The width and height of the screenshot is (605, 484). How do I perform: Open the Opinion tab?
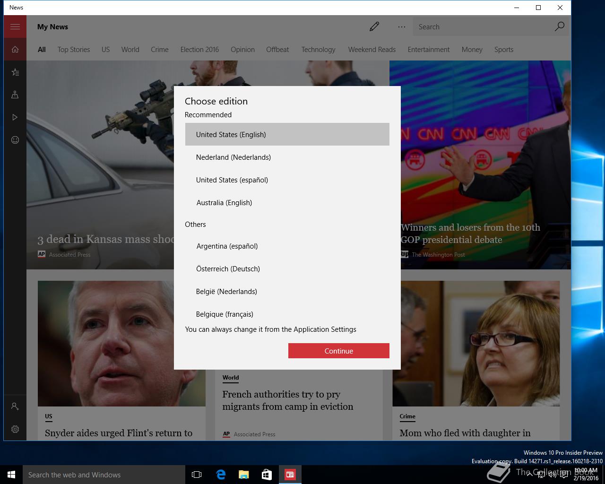pyautogui.click(x=242, y=50)
